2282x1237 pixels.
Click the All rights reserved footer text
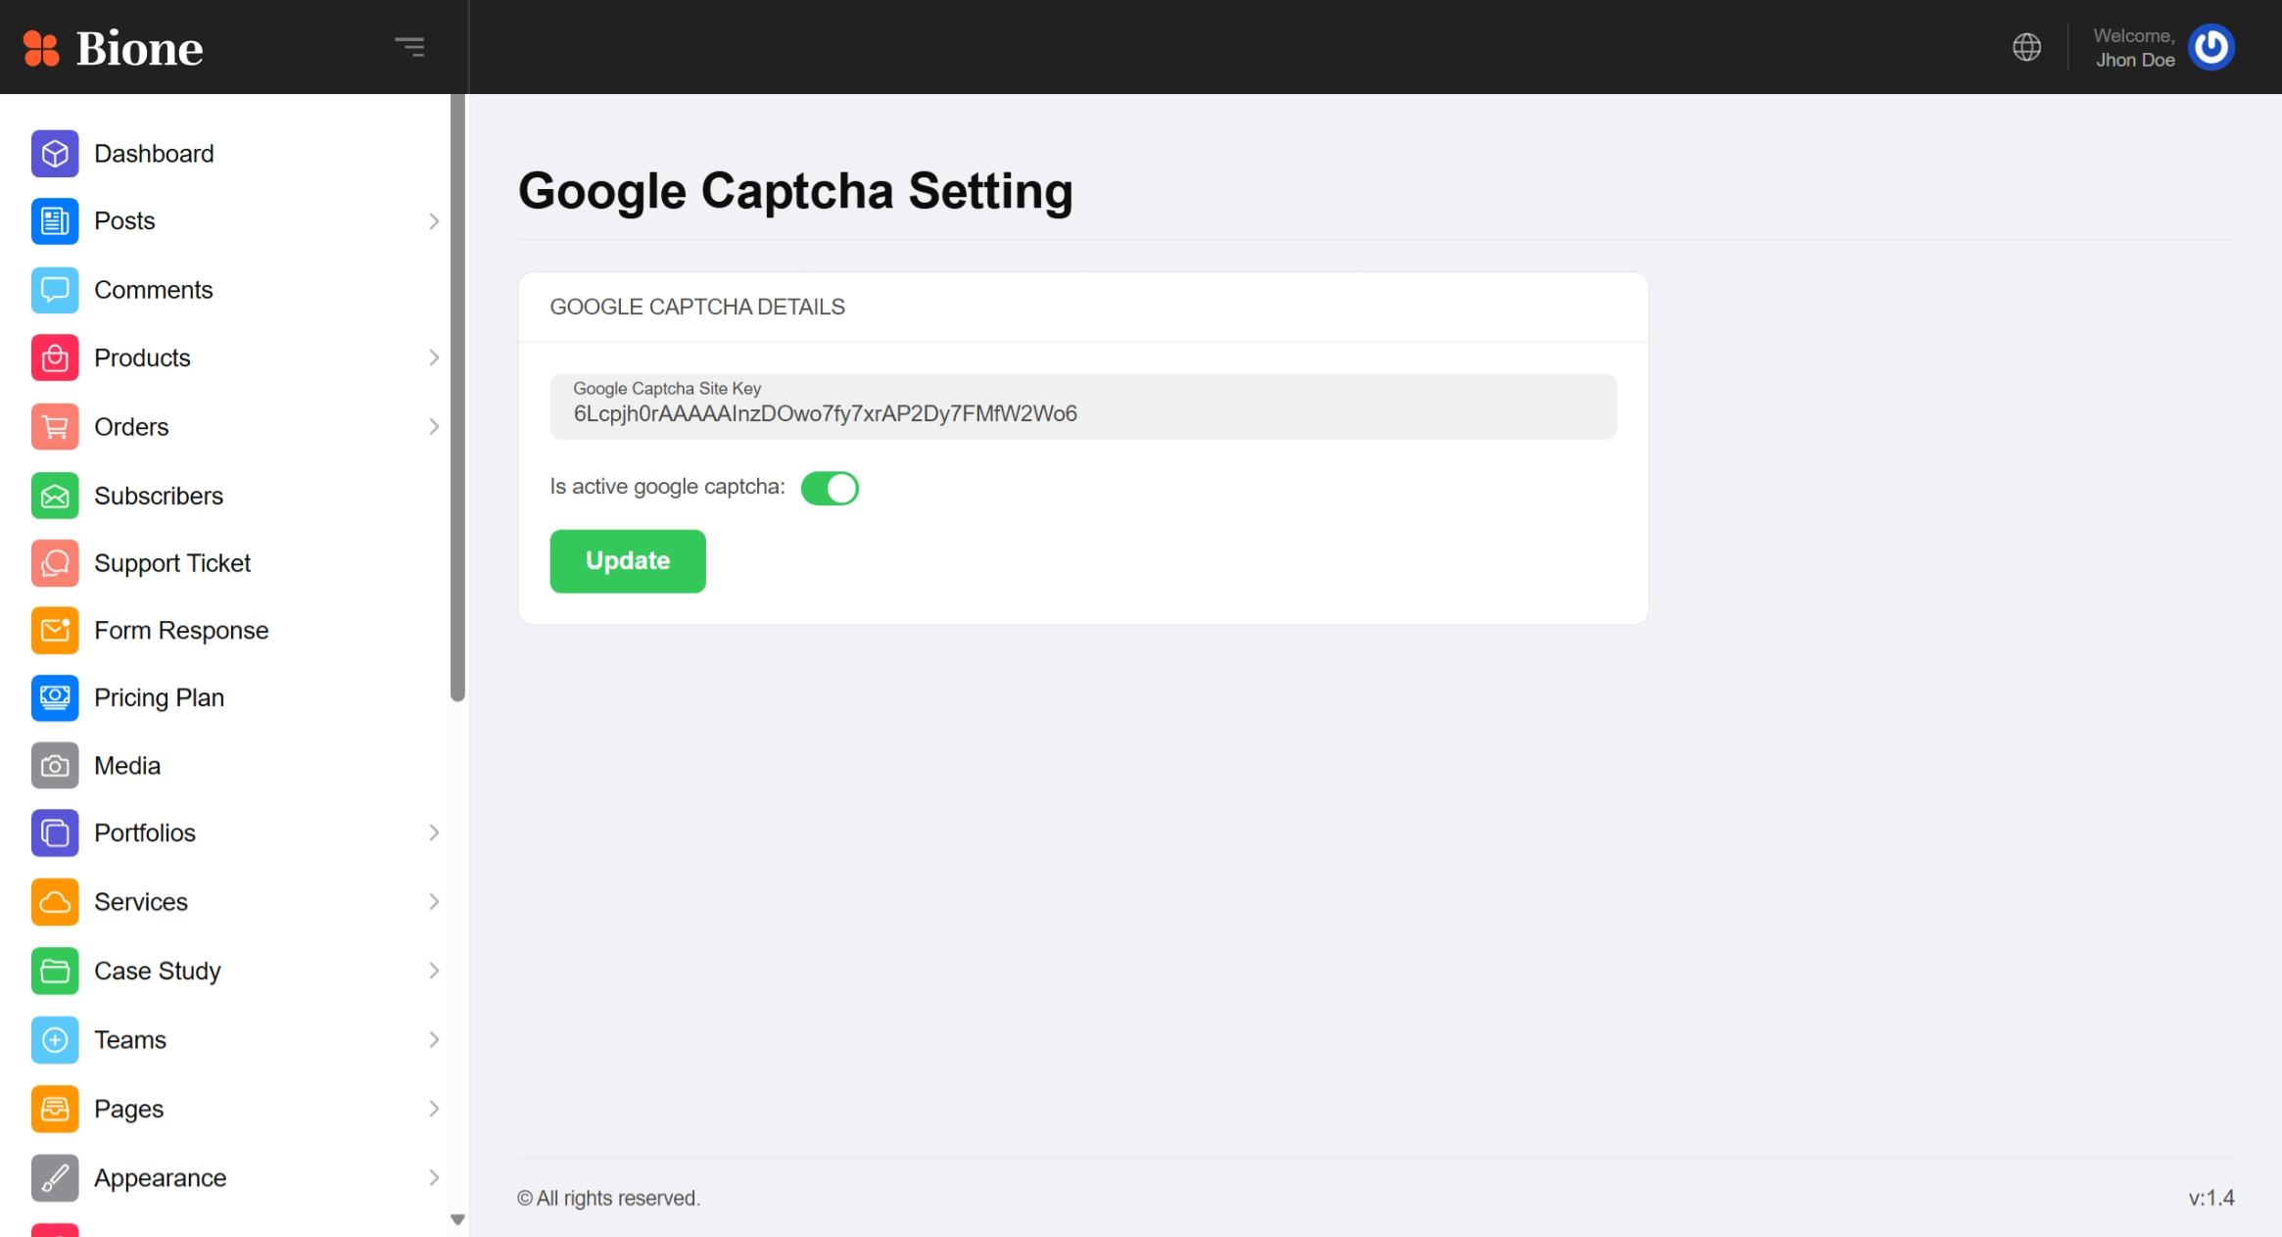(x=608, y=1198)
